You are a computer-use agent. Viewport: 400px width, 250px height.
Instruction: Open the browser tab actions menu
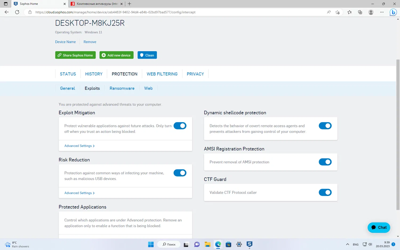click(6, 4)
